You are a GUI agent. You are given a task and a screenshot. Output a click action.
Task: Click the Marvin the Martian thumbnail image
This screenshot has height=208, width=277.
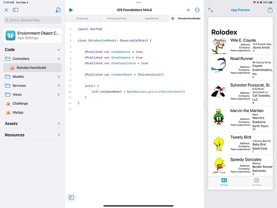(219, 117)
